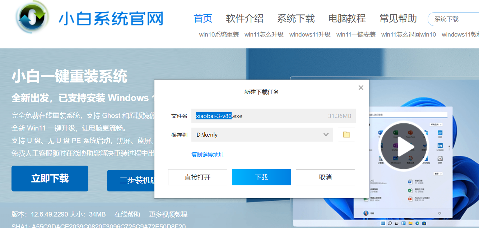The image size is (479, 228).
Task: Cancel the download with 取消
Action: (325, 177)
